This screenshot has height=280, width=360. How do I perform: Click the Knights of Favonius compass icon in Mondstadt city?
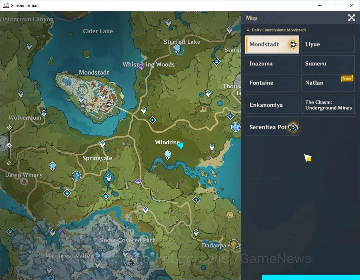109,104
